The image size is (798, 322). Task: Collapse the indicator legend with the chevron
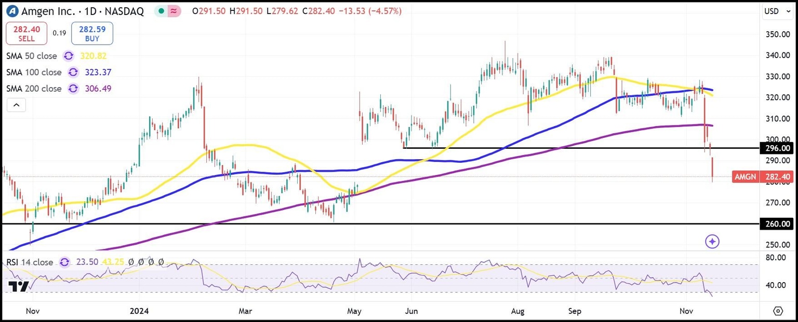[x=16, y=105]
